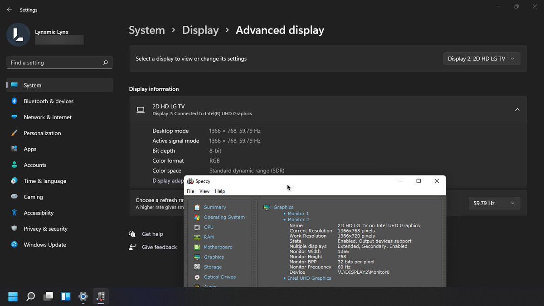Open Storage section in Speccy sidebar
Screen dimensions: 544x306
tap(213, 267)
